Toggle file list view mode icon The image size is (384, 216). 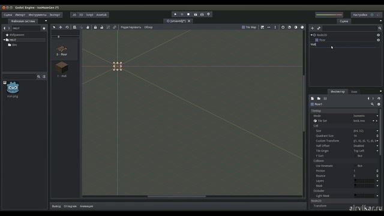(x=44, y=77)
